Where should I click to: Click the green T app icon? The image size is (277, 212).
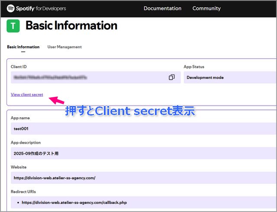pos(13,26)
